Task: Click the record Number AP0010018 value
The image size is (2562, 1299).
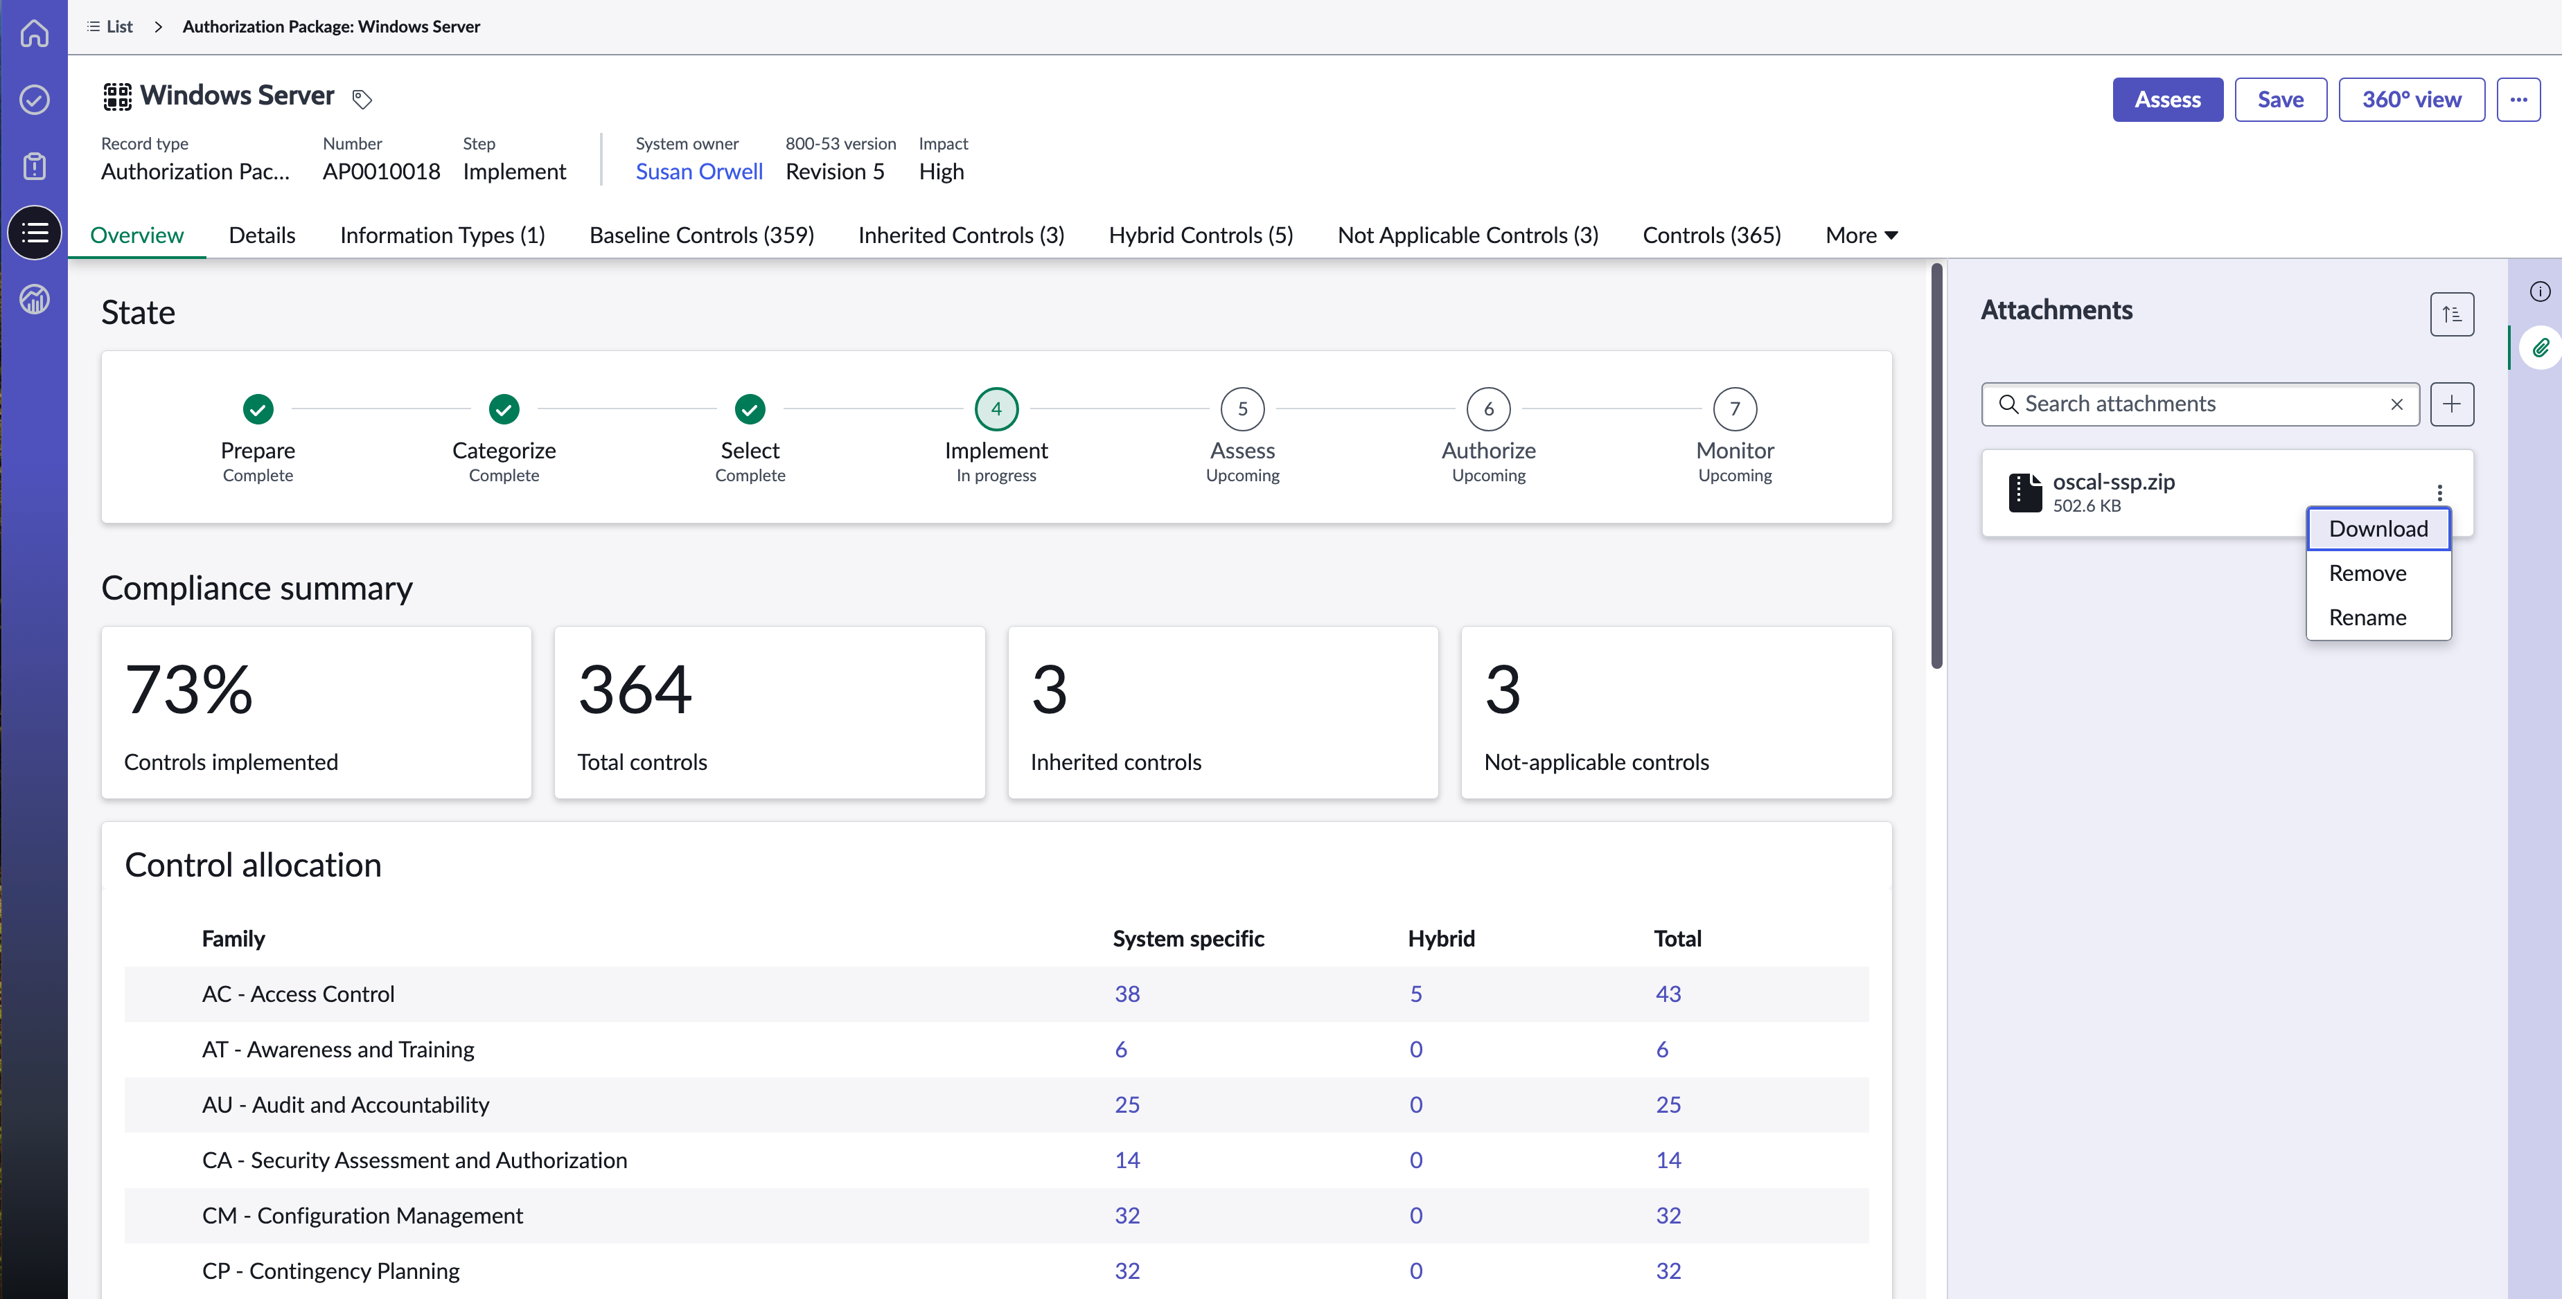Action: tap(381, 171)
